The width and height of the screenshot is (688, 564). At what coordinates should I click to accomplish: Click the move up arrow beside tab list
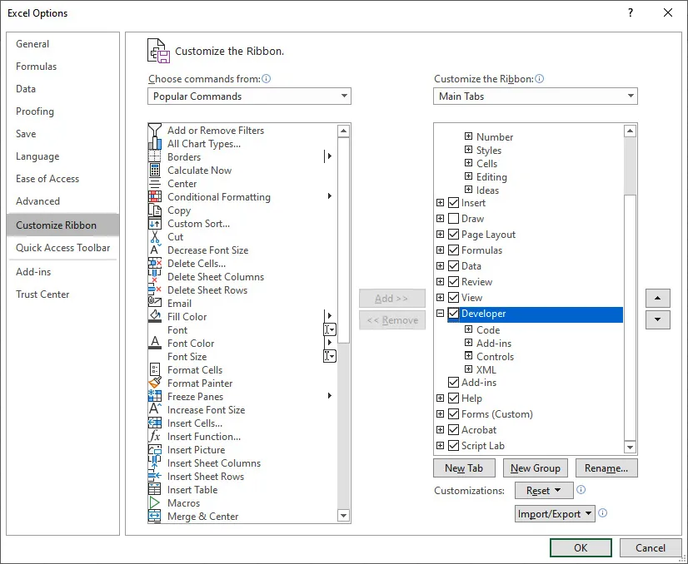coord(657,298)
